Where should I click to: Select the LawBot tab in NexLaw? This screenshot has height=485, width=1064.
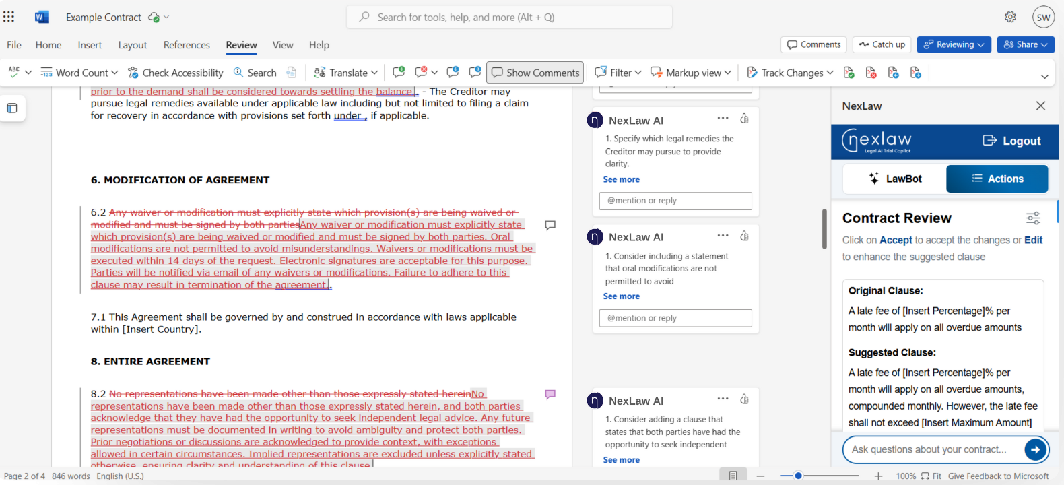tap(895, 179)
